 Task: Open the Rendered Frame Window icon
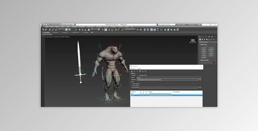(x=168, y=30)
